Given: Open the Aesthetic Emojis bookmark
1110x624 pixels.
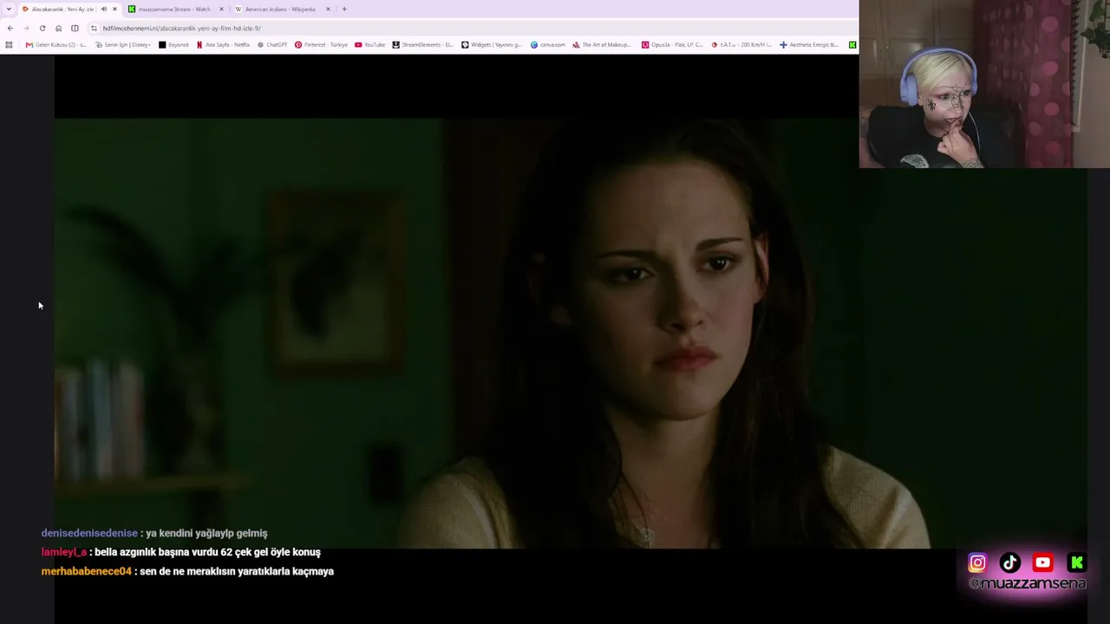Looking at the screenshot, I should [809, 44].
